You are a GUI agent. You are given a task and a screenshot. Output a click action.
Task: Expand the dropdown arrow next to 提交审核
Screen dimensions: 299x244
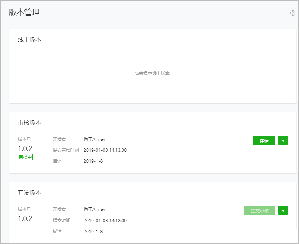point(283,210)
